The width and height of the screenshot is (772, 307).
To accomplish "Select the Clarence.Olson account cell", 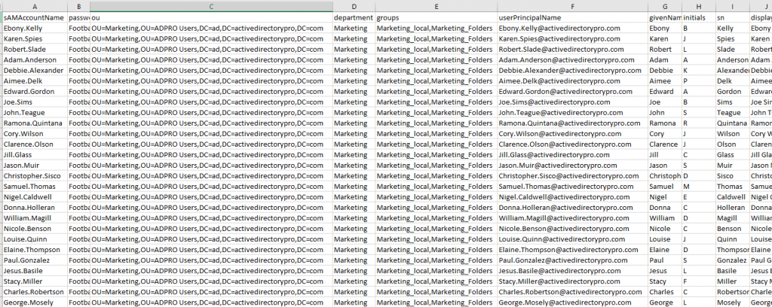I will tap(35, 144).
